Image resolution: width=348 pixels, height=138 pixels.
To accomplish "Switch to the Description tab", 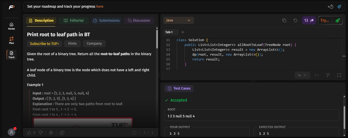I will (41, 21).
